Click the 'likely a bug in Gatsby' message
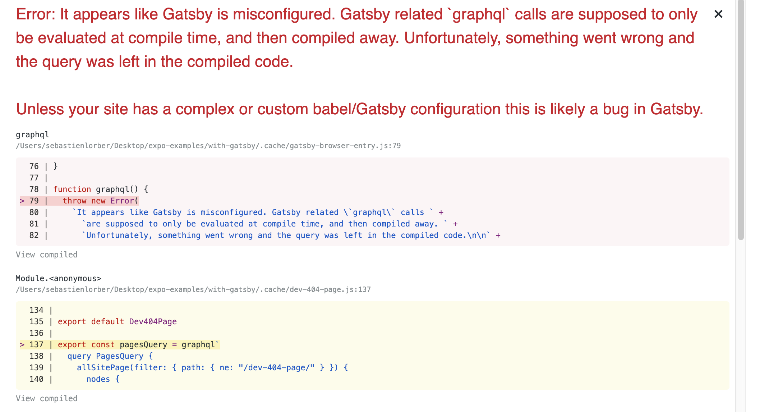 [359, 109]
